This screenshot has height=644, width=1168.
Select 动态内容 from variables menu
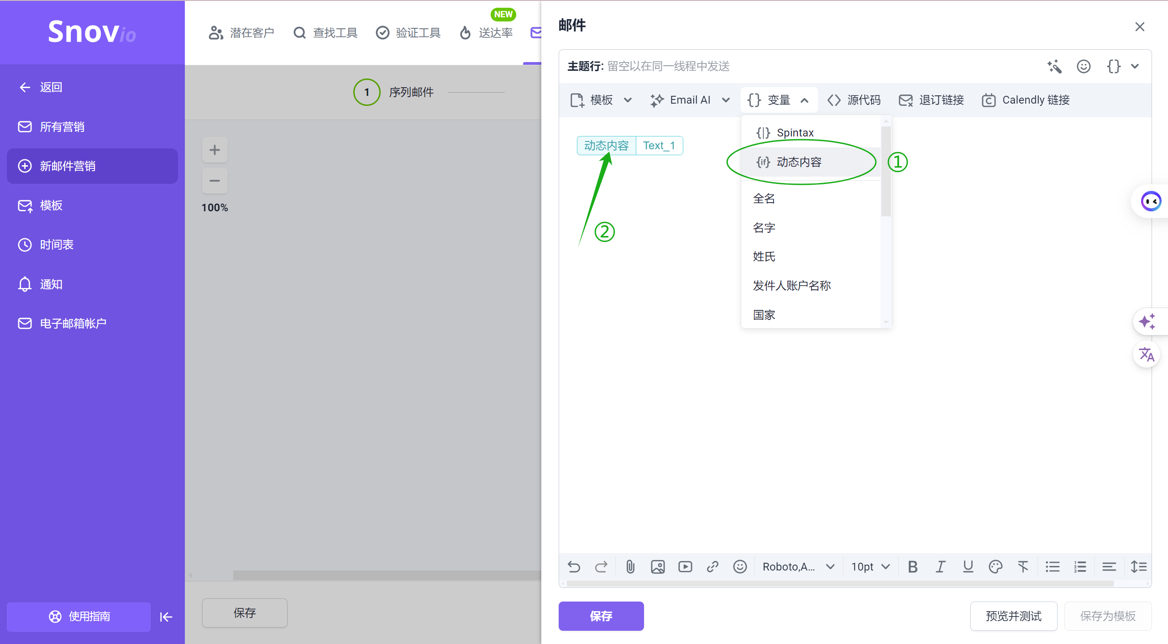[x=811, y=162]
